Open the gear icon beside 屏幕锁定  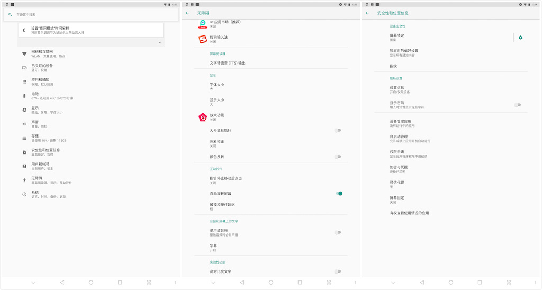pyautogui.click(x=520, y=38)
